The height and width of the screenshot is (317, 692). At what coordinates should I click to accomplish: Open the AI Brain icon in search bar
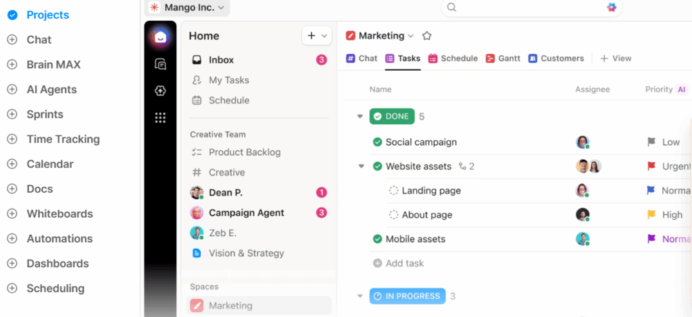(x=611, y=7)
